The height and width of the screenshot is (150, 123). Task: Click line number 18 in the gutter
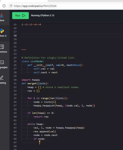[x=15, y=36]
